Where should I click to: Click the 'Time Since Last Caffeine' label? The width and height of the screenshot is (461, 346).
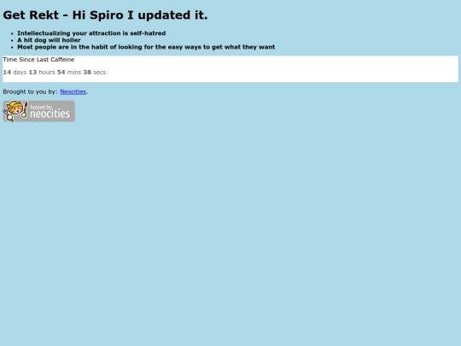coord(38,60)
